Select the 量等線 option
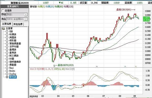This screenshot has width=152, height=98. coord(7,53)
